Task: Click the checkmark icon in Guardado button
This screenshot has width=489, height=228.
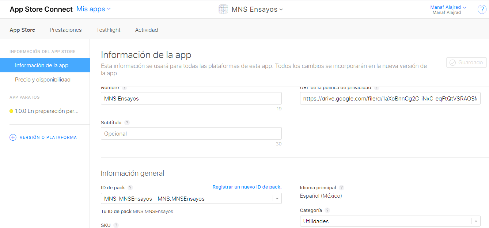Action: point(452,62)
